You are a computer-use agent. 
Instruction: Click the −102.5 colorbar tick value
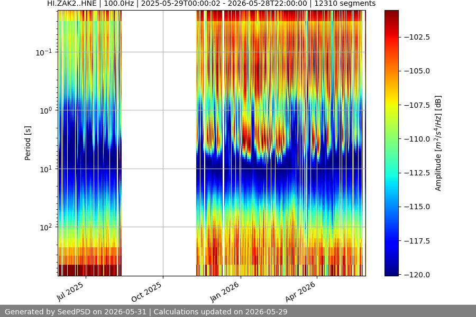(x=417, y=37)
